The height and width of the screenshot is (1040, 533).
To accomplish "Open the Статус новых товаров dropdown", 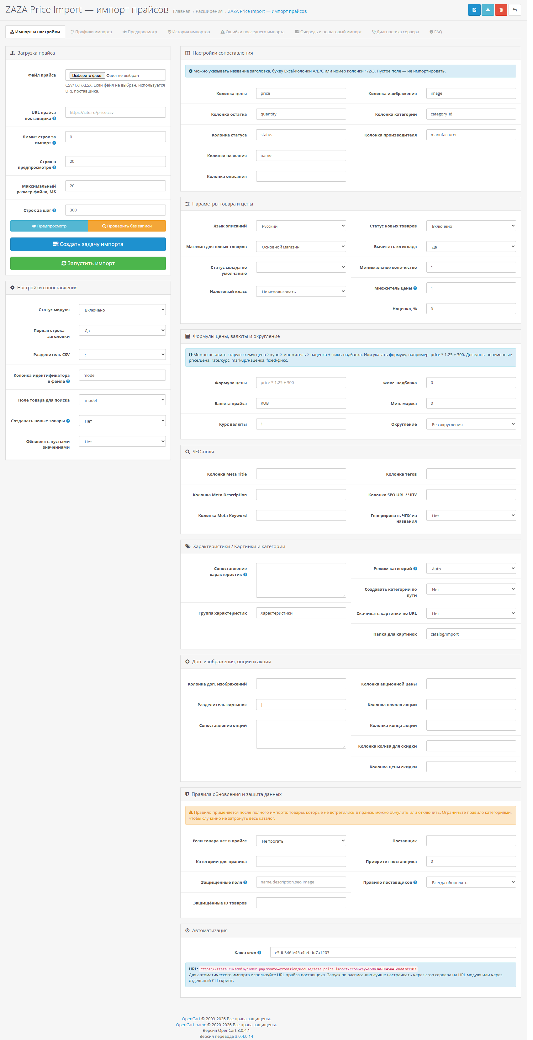I will 471,226.
